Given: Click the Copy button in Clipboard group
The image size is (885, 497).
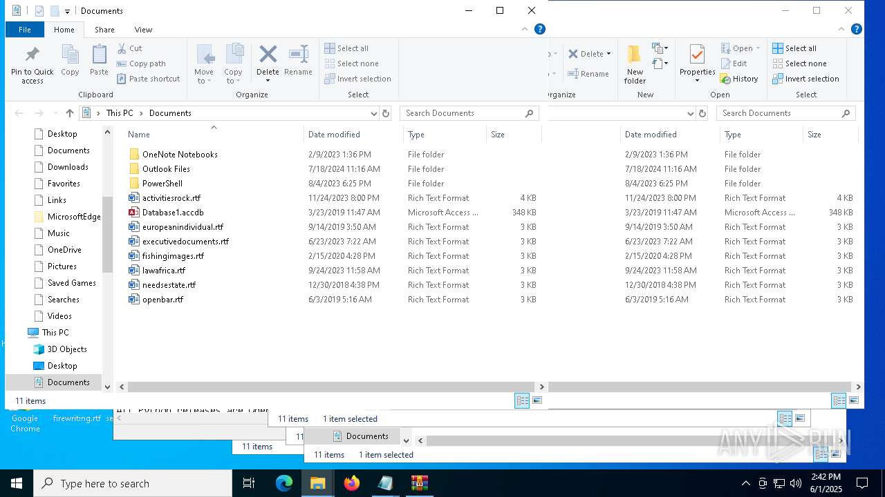Looking at the screenshot, I should point(70,61).
